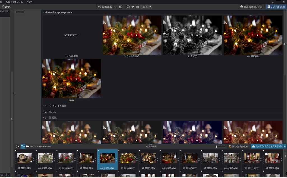
Task: Toggle upper tag dot on A9_02903.ARW
Action: (116, 158)
